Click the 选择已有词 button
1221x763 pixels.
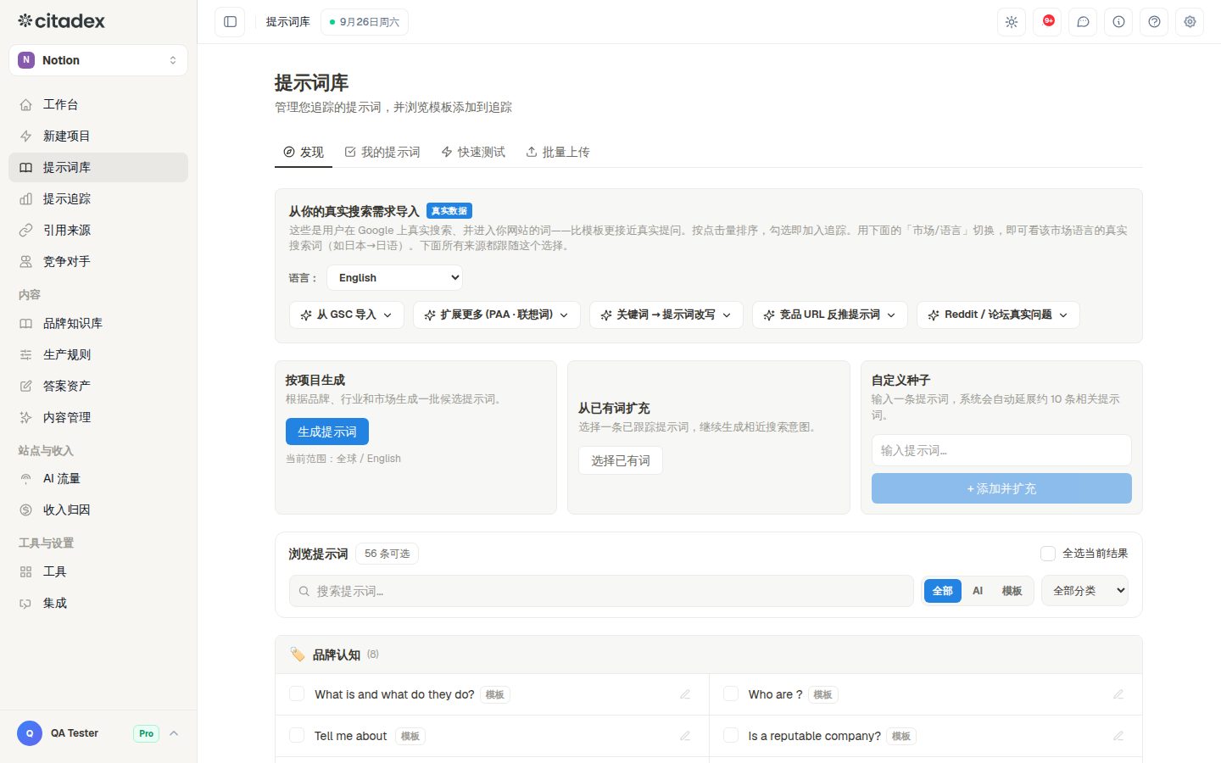point(621,460)
